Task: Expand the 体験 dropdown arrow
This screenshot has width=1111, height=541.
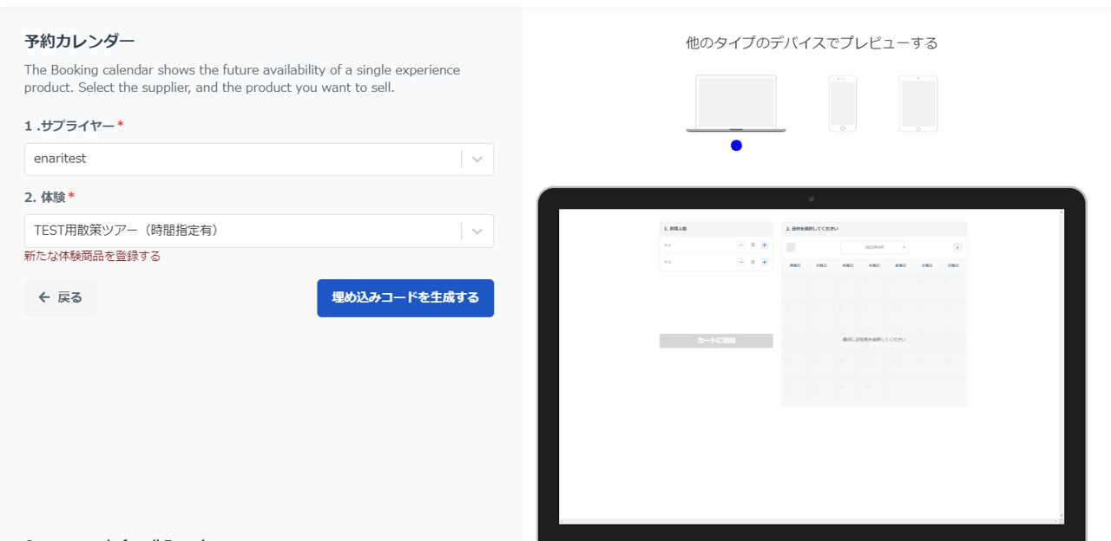Action: pyautogui.click(x=477, y=231)
